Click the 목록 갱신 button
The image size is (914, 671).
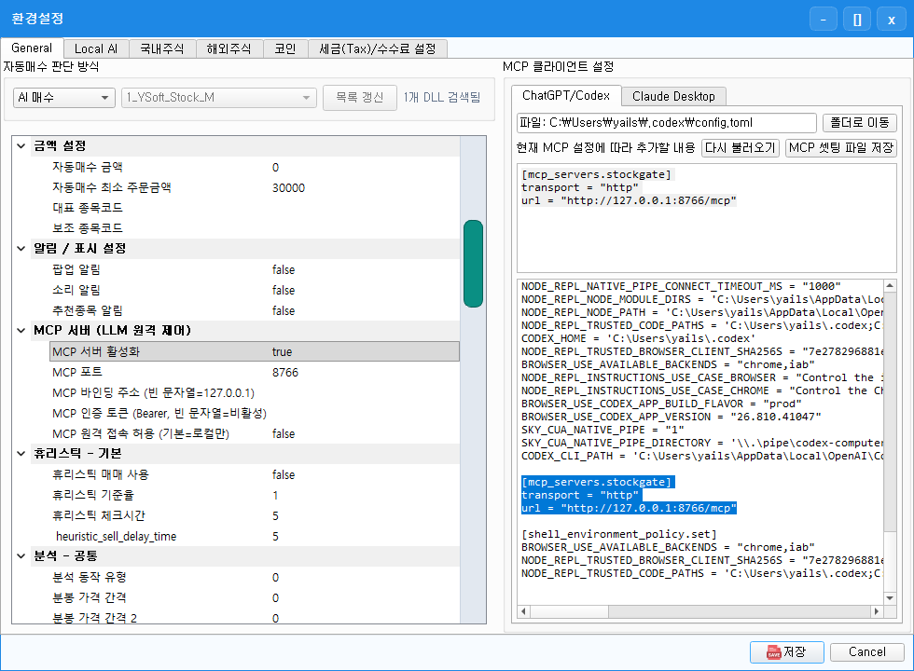pyautogui.click(x=360, y=97)
